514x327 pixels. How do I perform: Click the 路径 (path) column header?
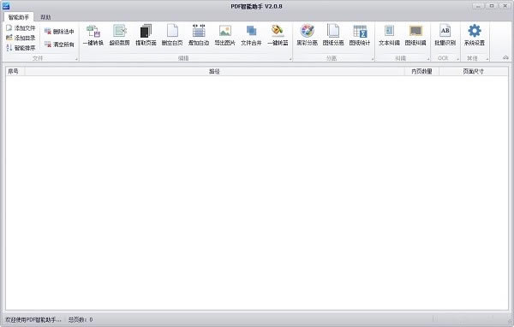tap(214, 71)
